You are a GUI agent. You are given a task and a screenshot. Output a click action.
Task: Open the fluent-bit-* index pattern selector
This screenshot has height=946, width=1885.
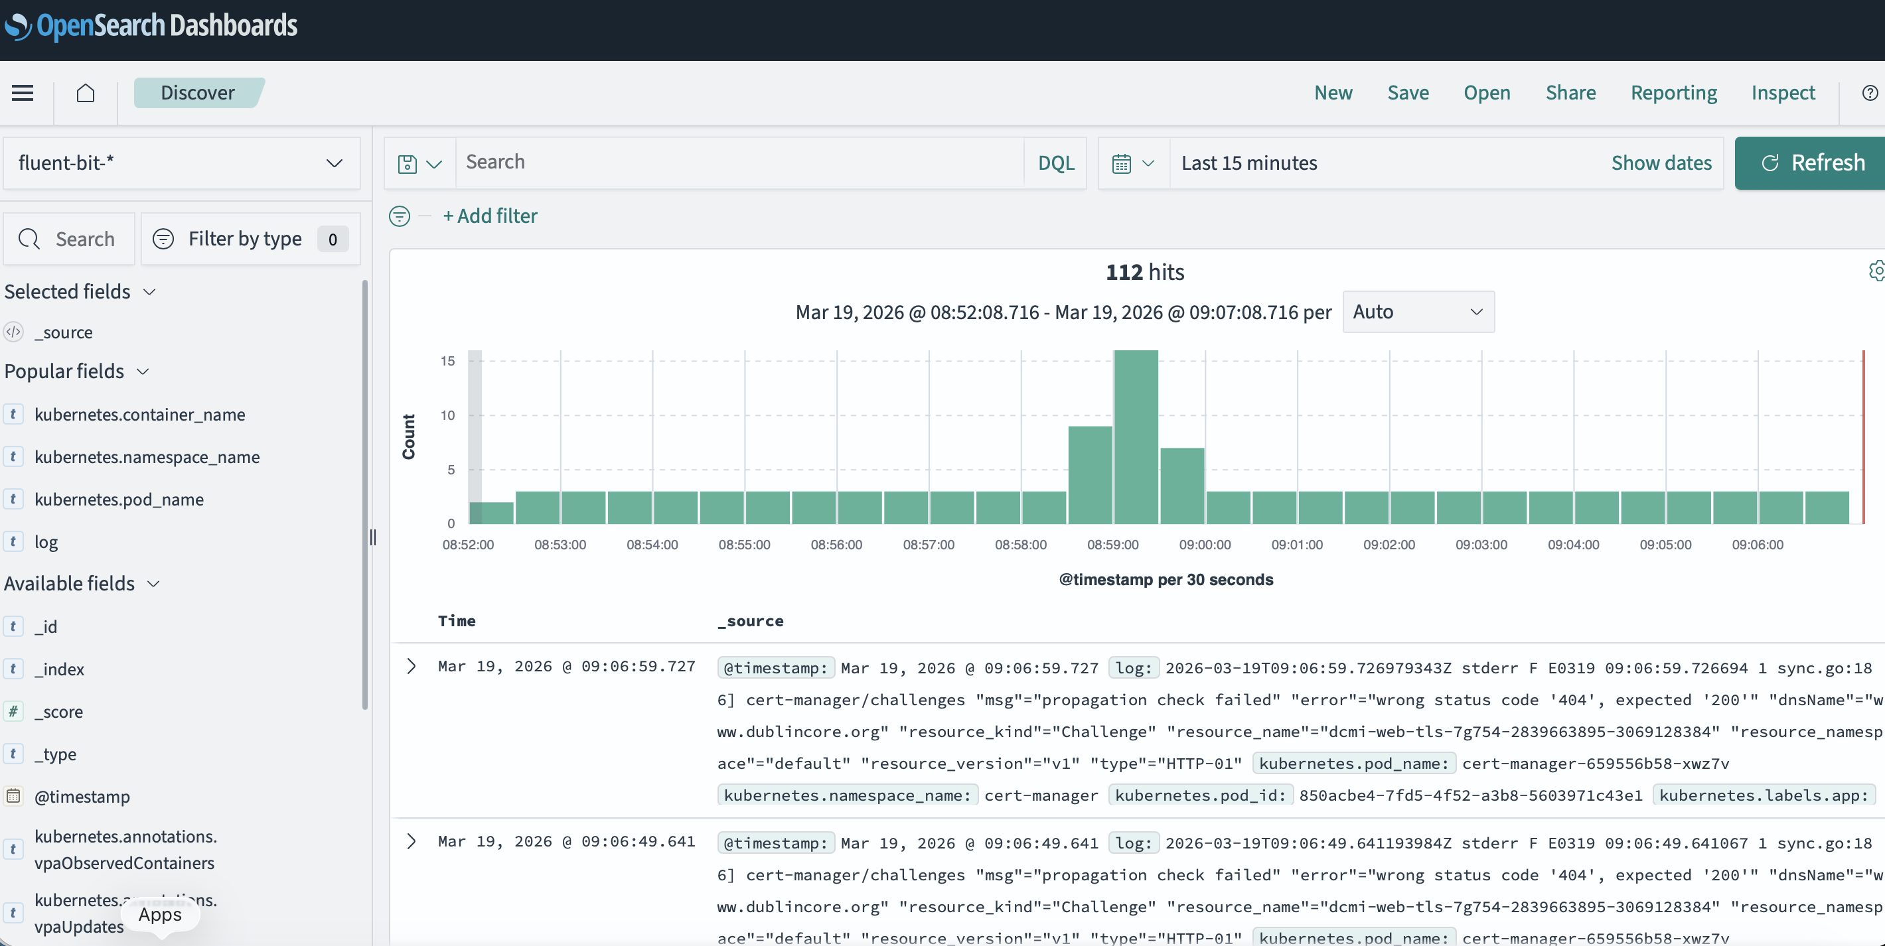181,163
